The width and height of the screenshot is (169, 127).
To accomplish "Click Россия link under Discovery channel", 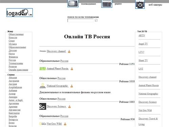I will (x=64, y=61).
